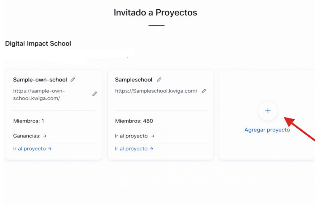
Task: Edit the Sample-own-school project name pencil
Action: (x=73, y=80)
